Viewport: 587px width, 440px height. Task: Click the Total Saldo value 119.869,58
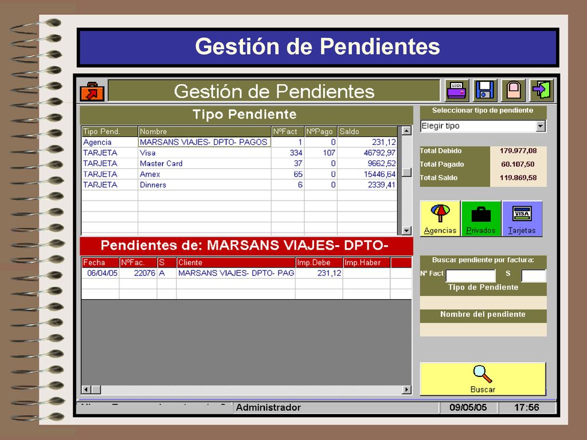[518, 178]
